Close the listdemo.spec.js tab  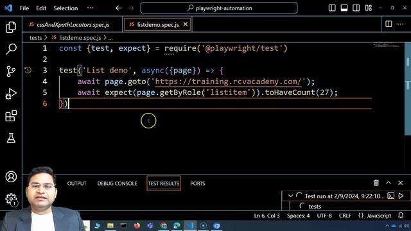point(186,24)
